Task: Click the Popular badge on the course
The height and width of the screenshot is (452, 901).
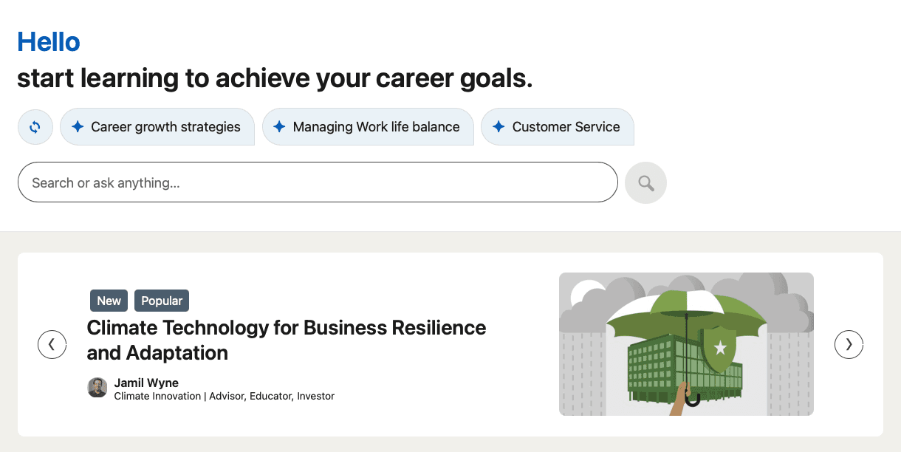Action: pos(161,301)
